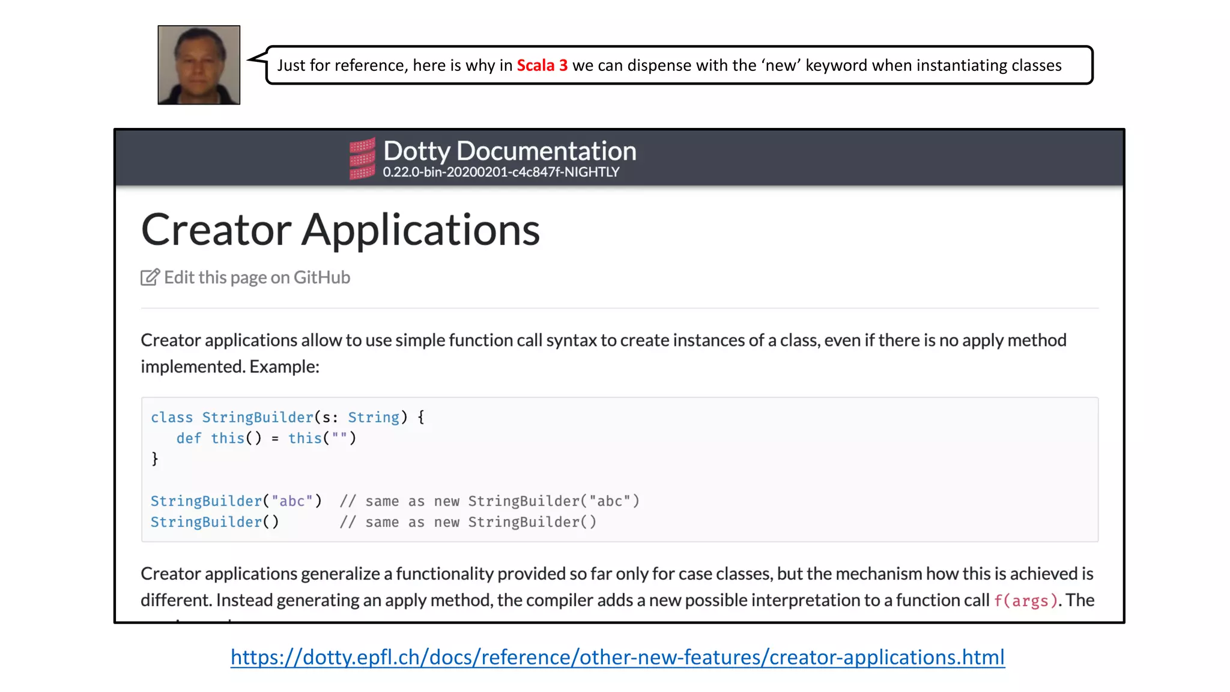Click comment '// same as new StringBuilder()'
The height and width of the screenshot is (692, 1230).
[x=468, y=521]
